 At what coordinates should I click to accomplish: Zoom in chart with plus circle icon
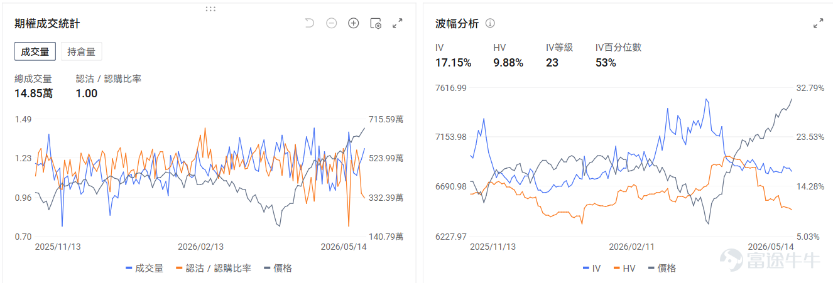click(354, 23)
